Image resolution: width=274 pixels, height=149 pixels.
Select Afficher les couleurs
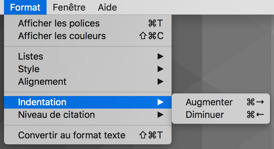62,36
